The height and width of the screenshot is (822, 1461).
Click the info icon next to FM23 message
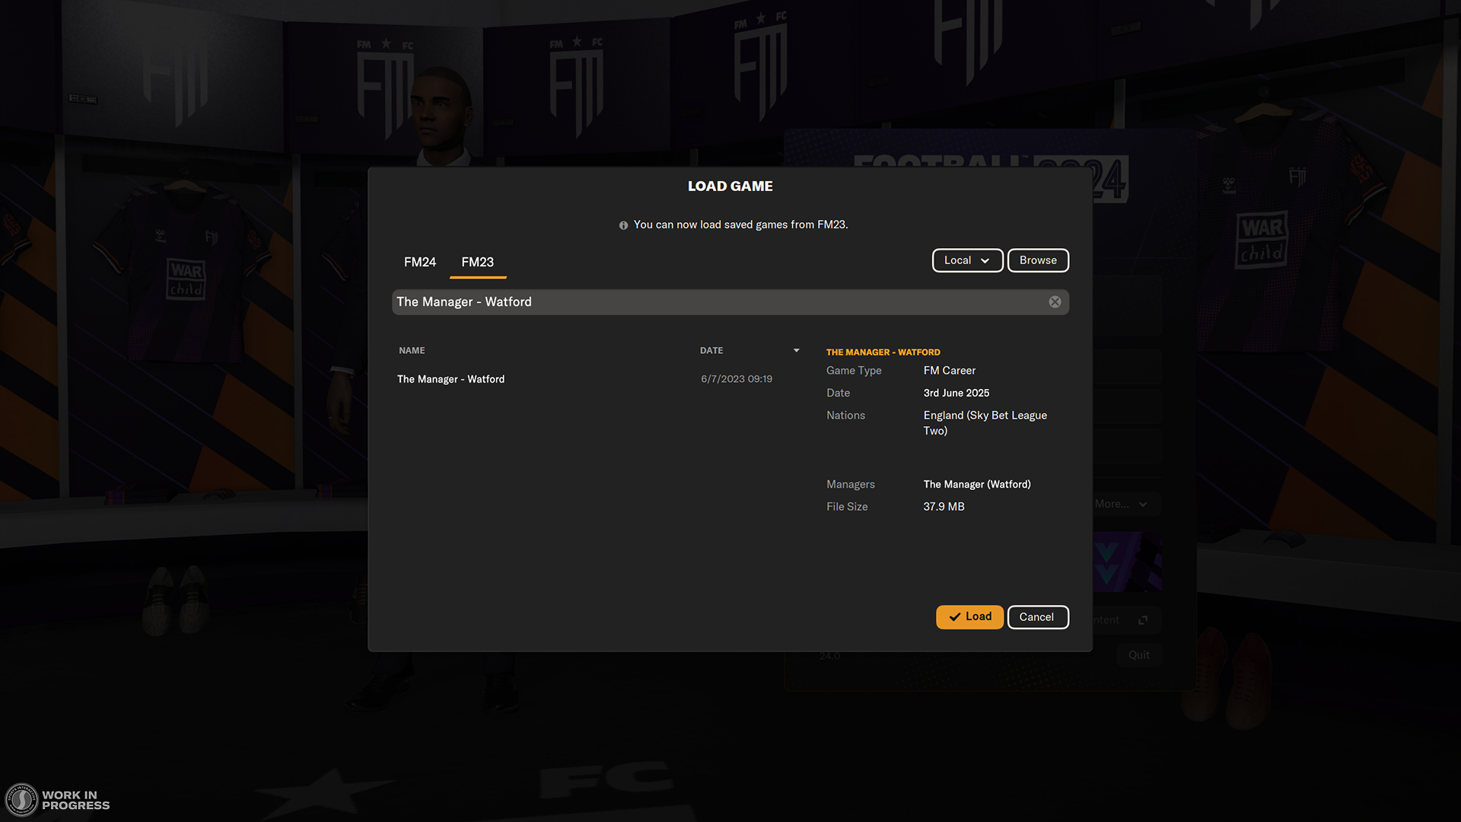621,224
